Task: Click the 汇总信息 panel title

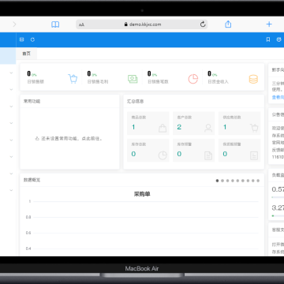Action: point(135,101)
